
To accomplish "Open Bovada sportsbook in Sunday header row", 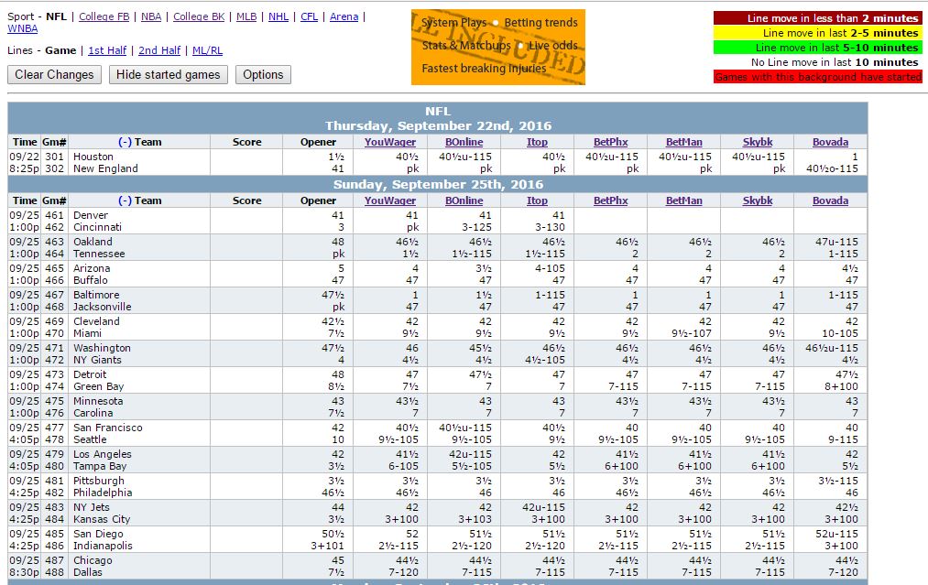I will click(x=830, y=200).
